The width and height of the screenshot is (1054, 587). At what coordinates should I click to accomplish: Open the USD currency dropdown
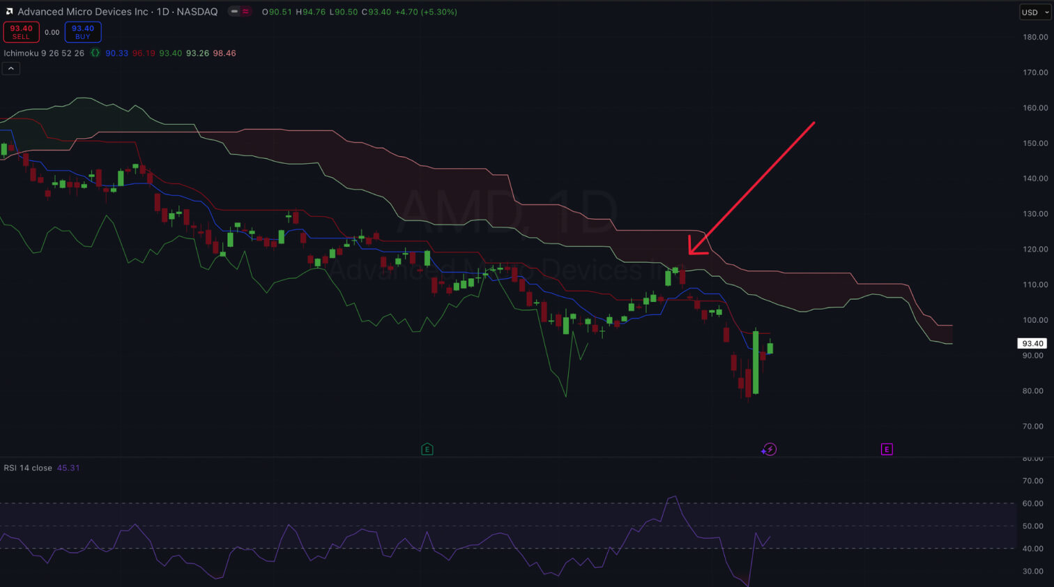coord(1034,13)
